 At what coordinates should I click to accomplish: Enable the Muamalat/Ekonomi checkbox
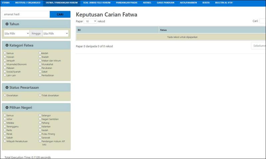point(5,64)
